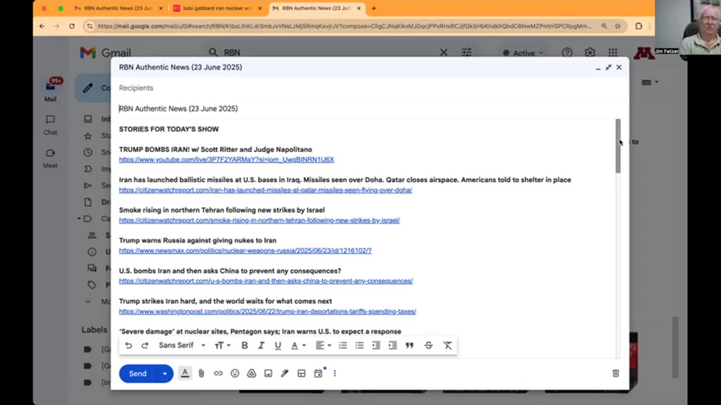Viewport: 721px width, 405px height.
Task: Insert a photo into the email
Action: 268,373
